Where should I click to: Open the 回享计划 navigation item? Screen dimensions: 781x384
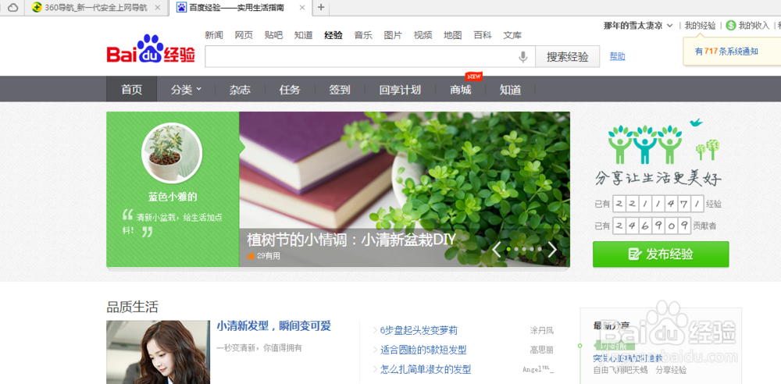400,90
